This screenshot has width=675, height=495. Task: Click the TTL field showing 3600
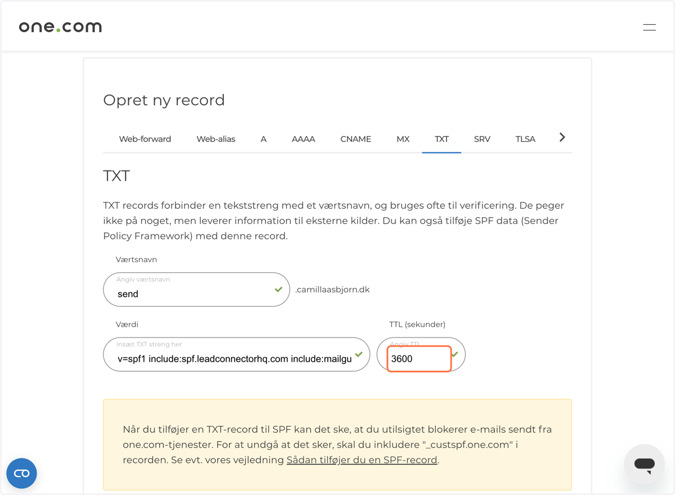click(x=421, y=354)
